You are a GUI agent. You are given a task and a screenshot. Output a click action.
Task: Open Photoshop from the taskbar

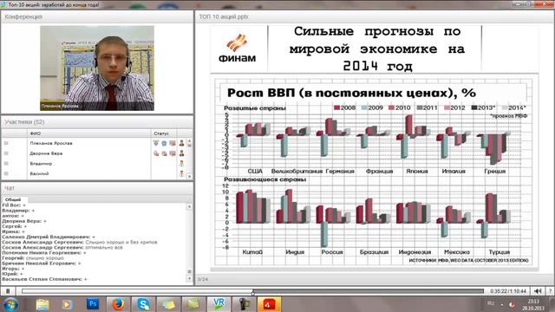tap(93, 304)
